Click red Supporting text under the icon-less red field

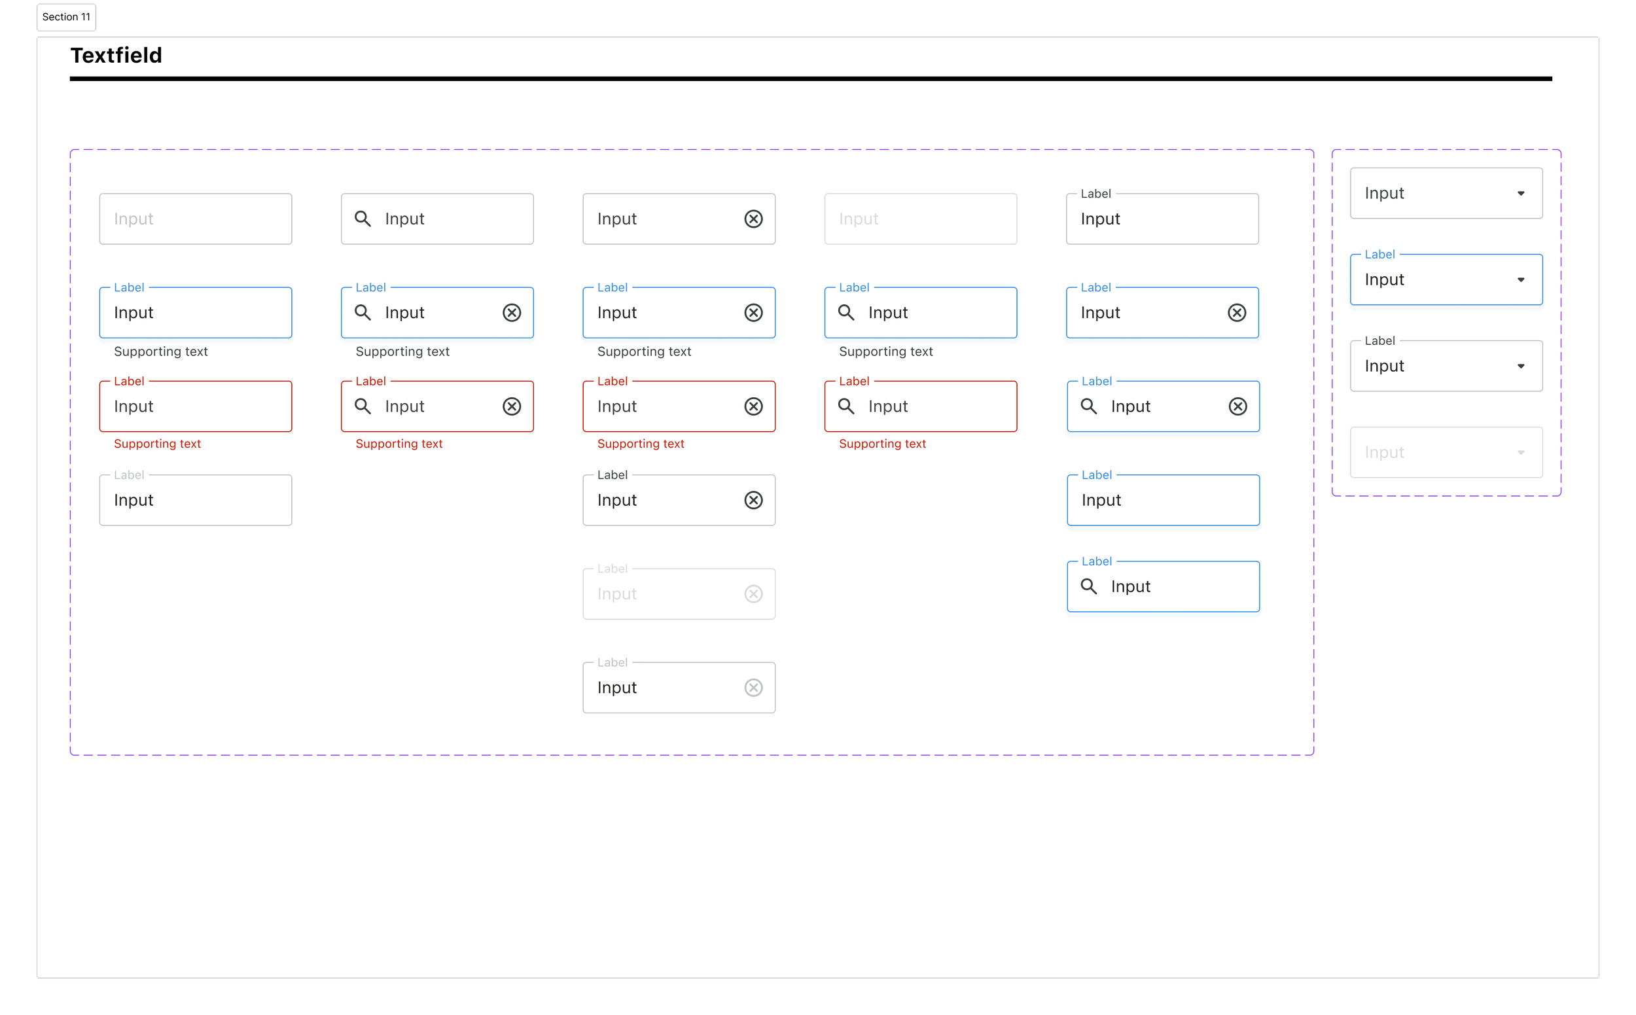(157, 444)
